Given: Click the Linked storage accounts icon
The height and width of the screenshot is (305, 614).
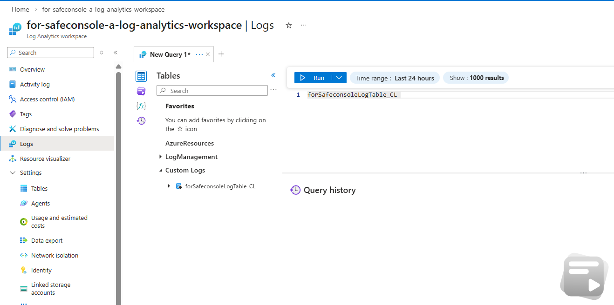Looking at the screenshot, I should [24, 289].
